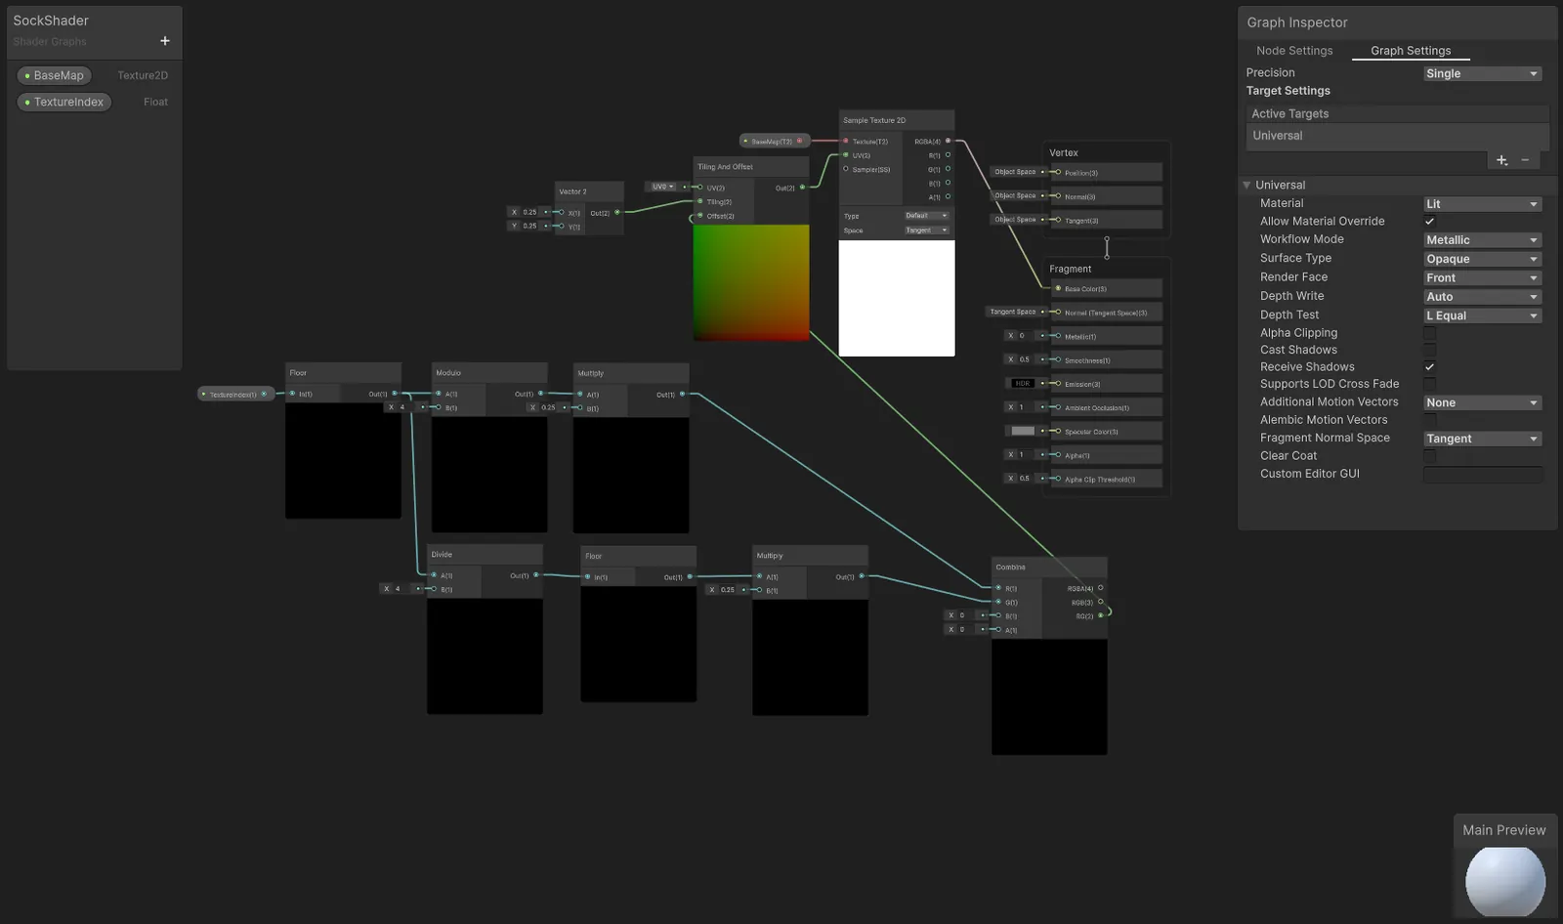This screenshot has width=1563, height=924.
Task: Click the Out(2) port on Vector 2 node
Action: 616,212
